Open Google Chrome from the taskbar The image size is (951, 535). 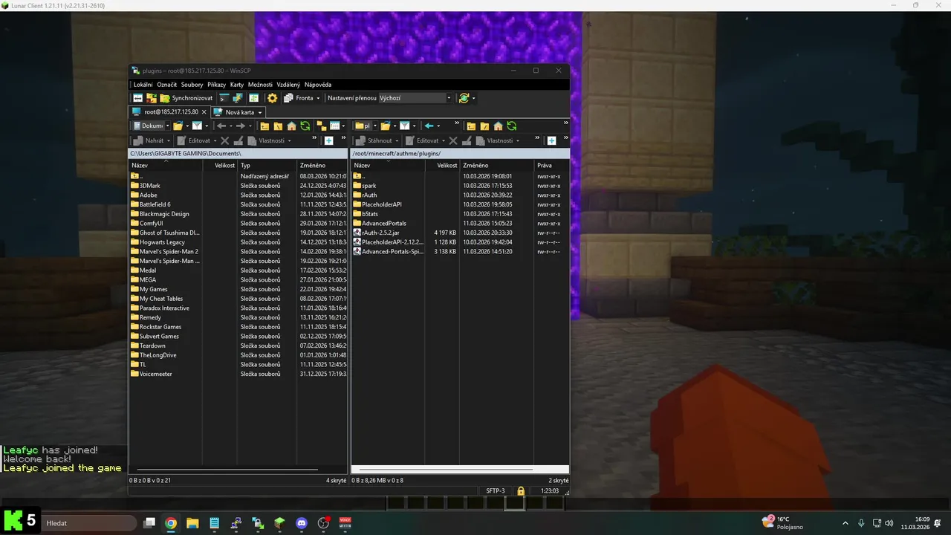[170, 523]
